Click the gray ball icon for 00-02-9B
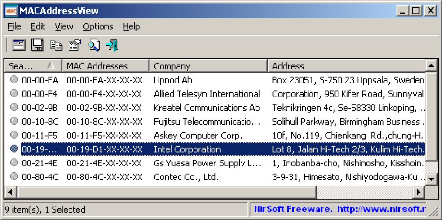442x220 pixels. click(x=14, y=107)
